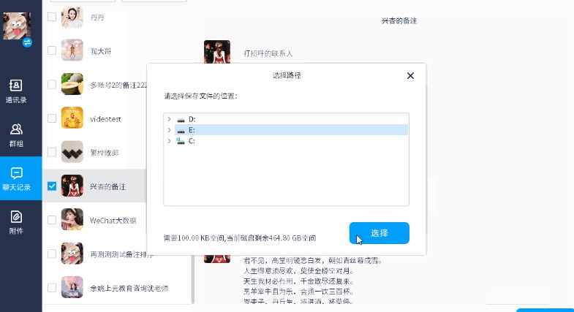The width and height of the screenshot is (574, 312).
Task: Click the 再测测测试备注排序 contact avatar
Action: pos(72,254)
